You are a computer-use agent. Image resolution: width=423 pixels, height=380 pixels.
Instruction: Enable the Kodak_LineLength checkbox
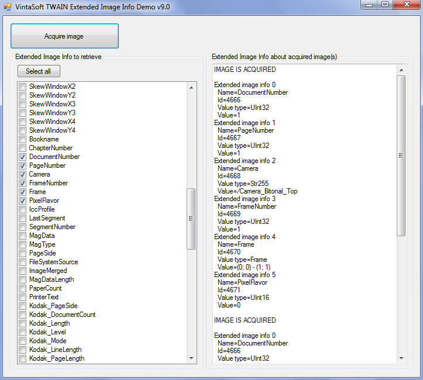click(x=23, y=350)
